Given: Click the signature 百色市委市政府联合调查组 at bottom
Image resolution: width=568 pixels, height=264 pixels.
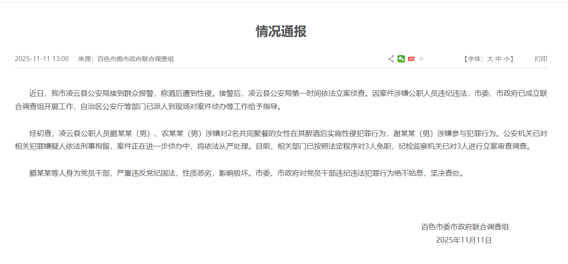Looking at the screenshot, I should coord(466,226).
